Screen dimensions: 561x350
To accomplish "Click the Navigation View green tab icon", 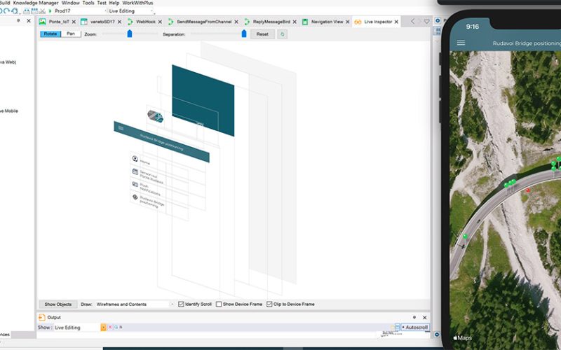I will 305,22.
